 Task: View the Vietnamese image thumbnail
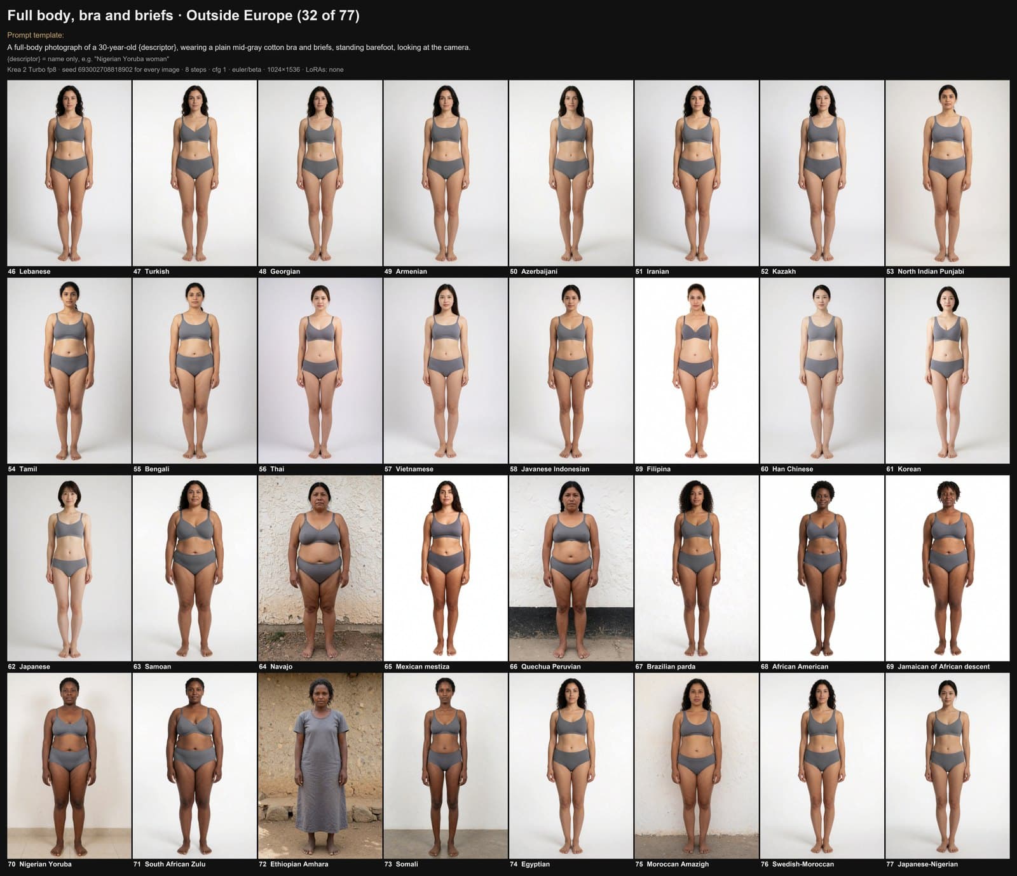point(446,370)
